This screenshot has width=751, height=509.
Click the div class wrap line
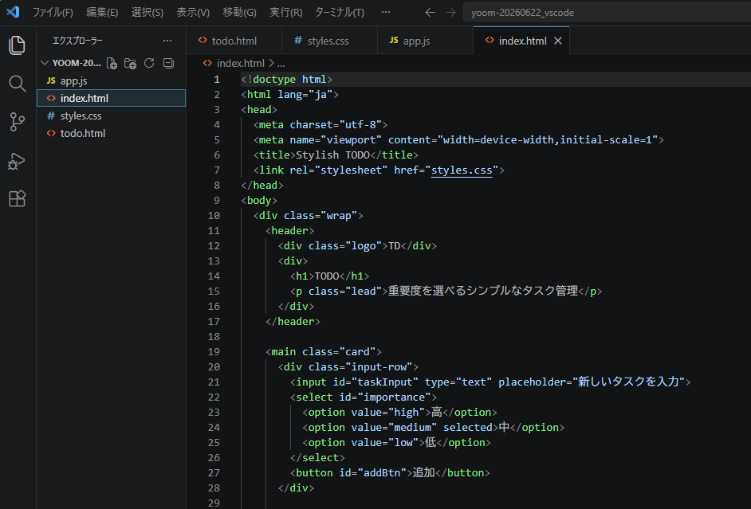pyautogui.click(x=308, y=216)
